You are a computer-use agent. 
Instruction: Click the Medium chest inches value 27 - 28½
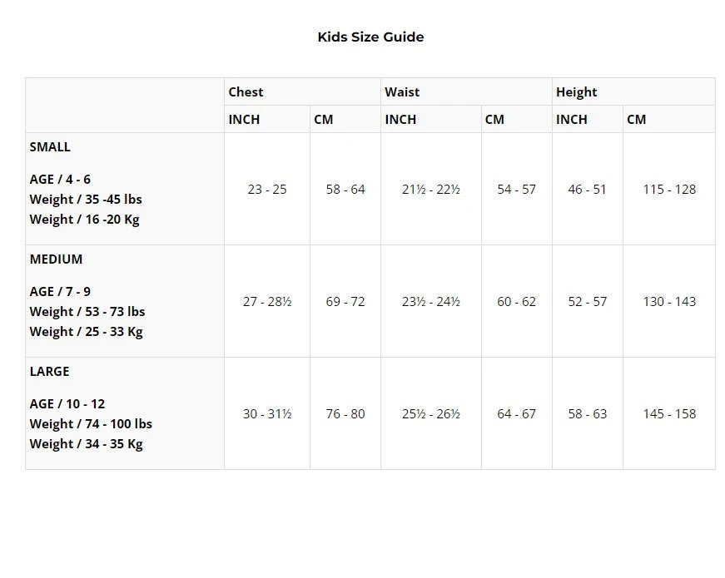[267, 302]
